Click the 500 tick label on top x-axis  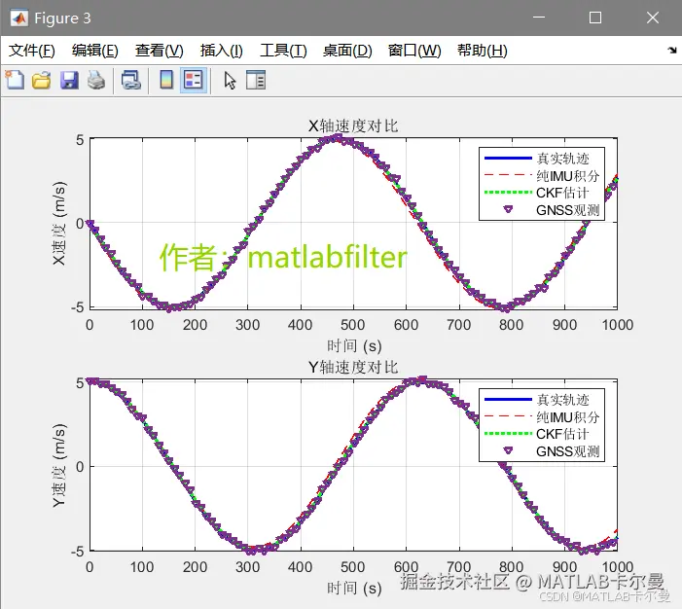[353, 325]
